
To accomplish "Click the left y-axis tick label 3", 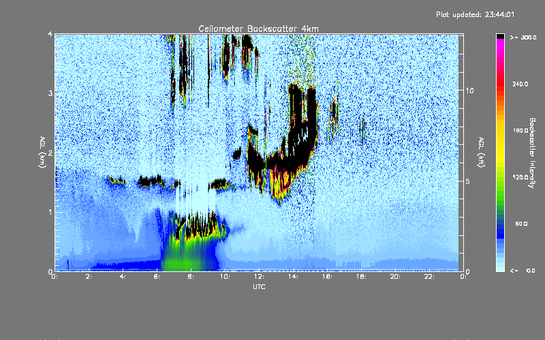I will click(50, 93).
